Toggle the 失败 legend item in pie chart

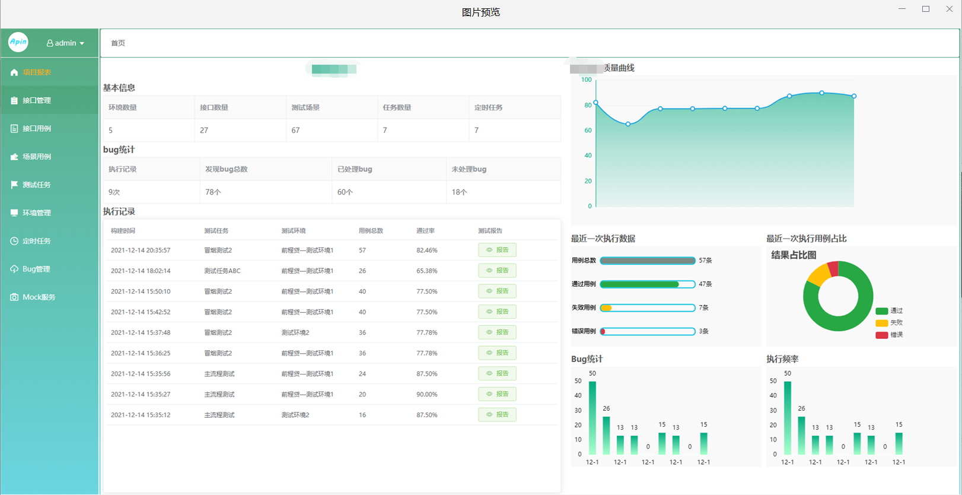889,323
